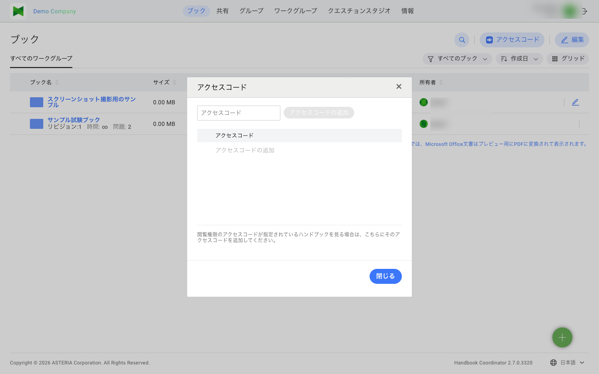Switch to the ブック tab
This screenshot has height=374, width=599.
pyautogui.click(x=196, y=11)
